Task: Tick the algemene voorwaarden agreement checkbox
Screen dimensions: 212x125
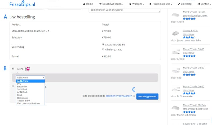Action: 134,96
